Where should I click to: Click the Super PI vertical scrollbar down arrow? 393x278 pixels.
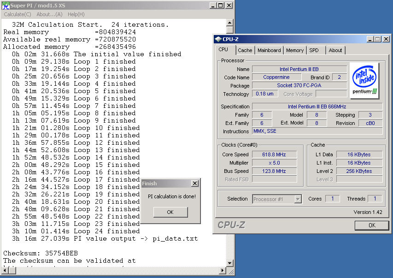tap(230, 263)
